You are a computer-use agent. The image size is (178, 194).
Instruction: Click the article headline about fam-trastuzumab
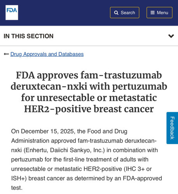pyautogui.click(x=89, y=92)
